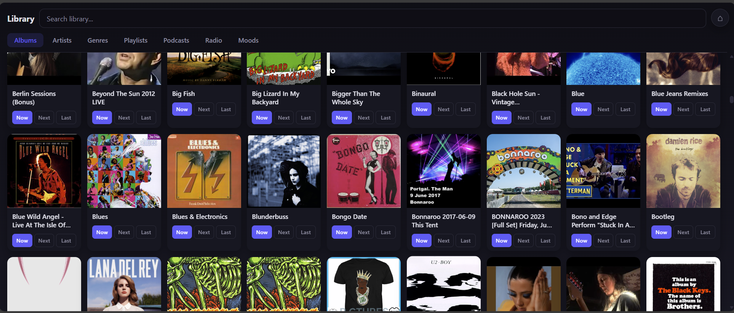Viewport: 734px width, 313px height.
Task: Queue Binaural next
Action: (444, 109)
